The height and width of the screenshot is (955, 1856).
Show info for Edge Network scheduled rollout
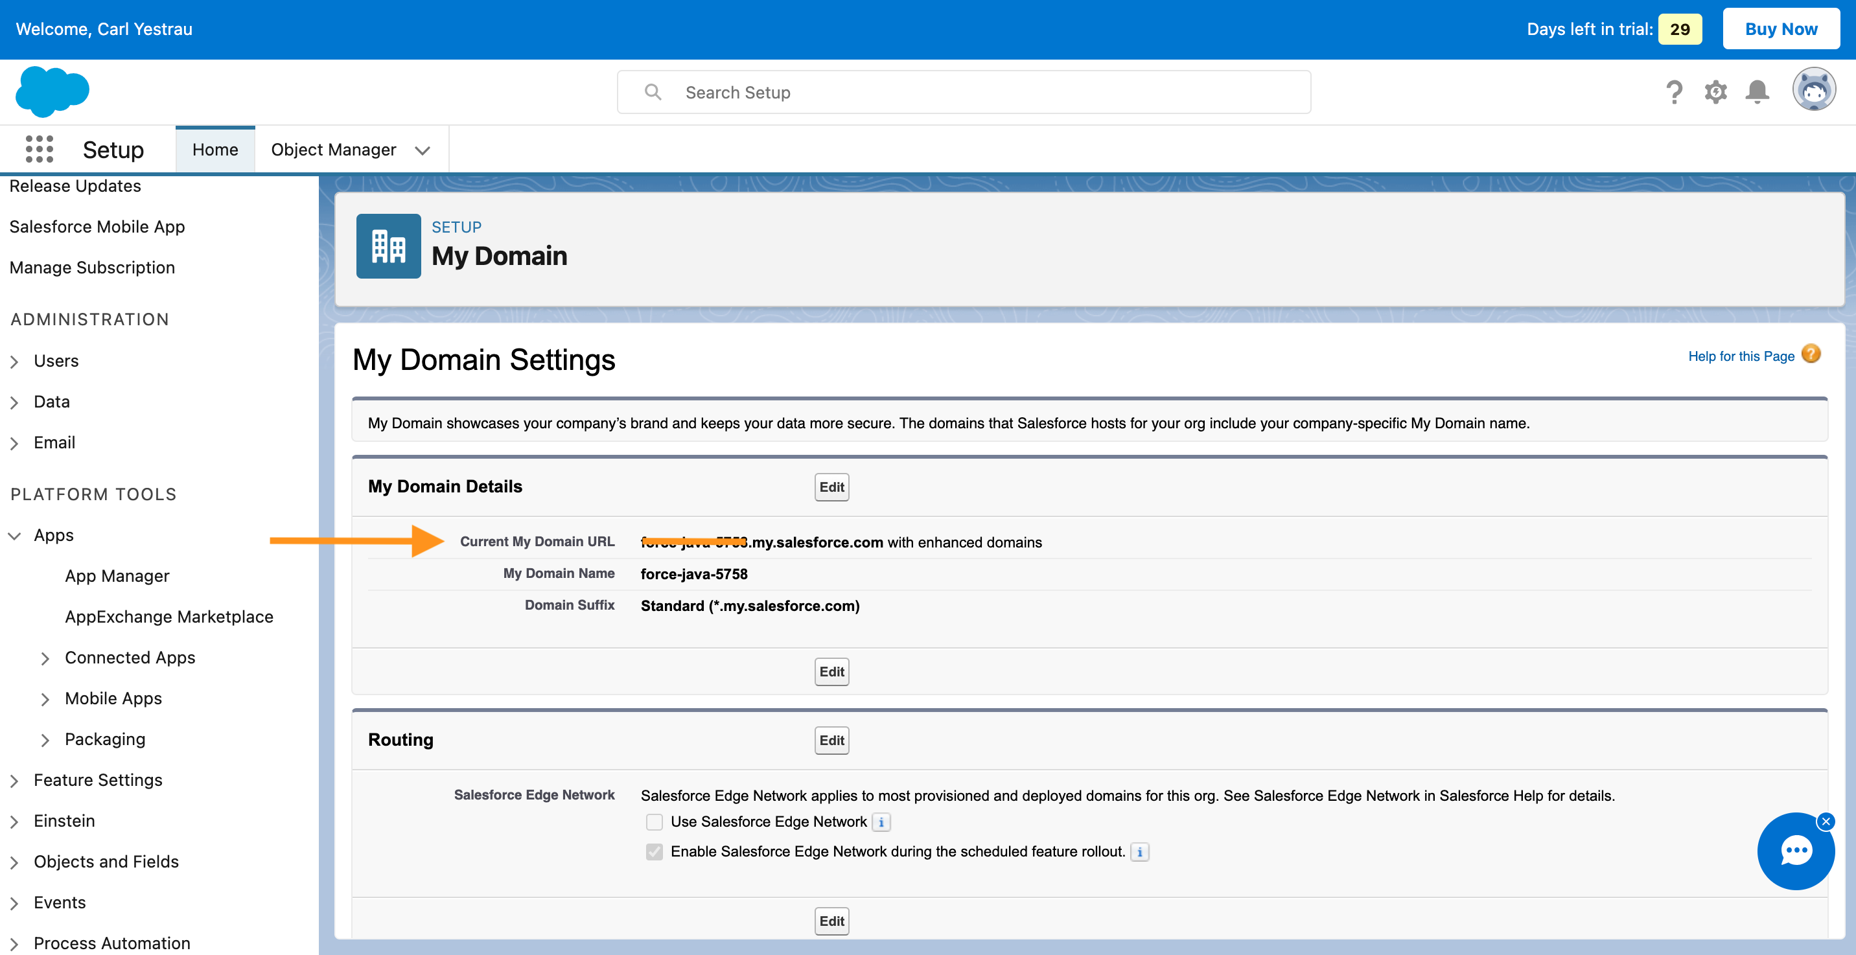pos(1139,852)
